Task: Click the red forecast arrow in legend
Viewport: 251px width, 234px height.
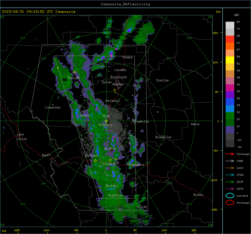Action: pos(230,154)
